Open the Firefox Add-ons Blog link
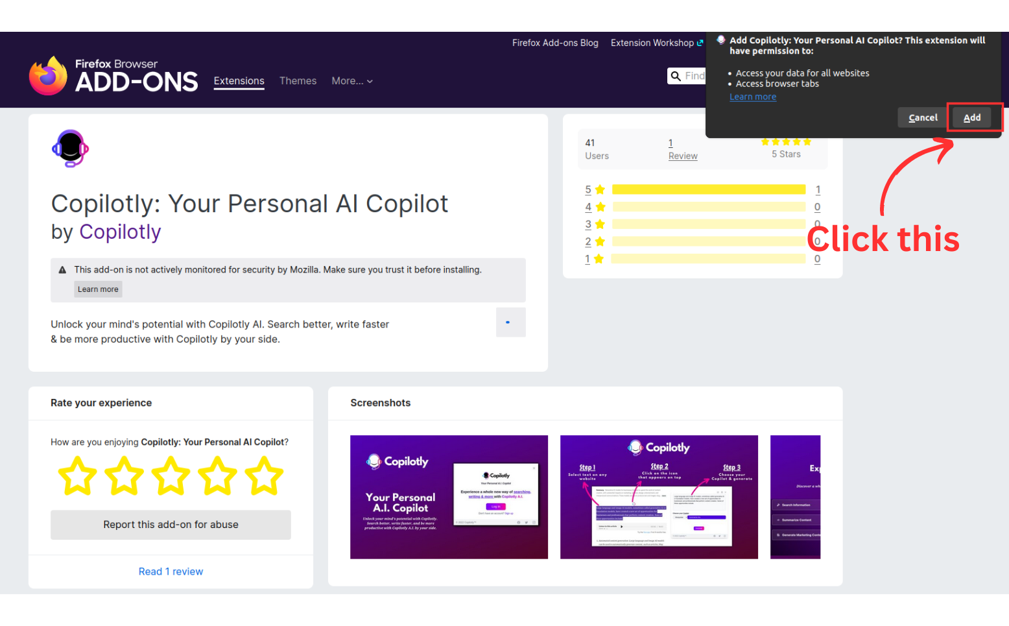This screenshot has width=1009, height=626. point(555,43)
